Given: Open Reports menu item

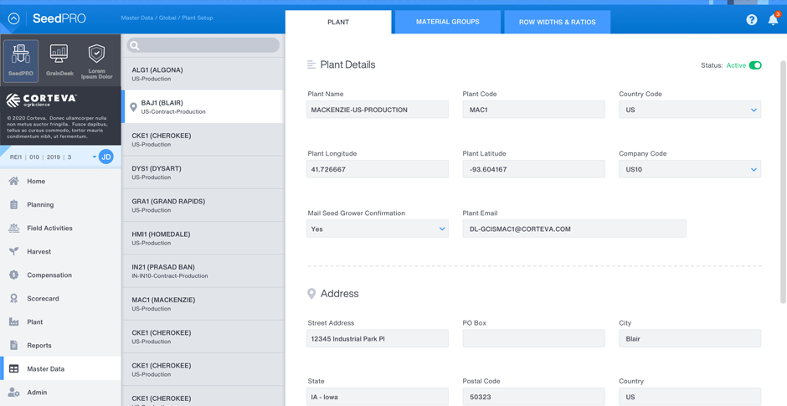Looking at the screenshot, I should 60,345.
